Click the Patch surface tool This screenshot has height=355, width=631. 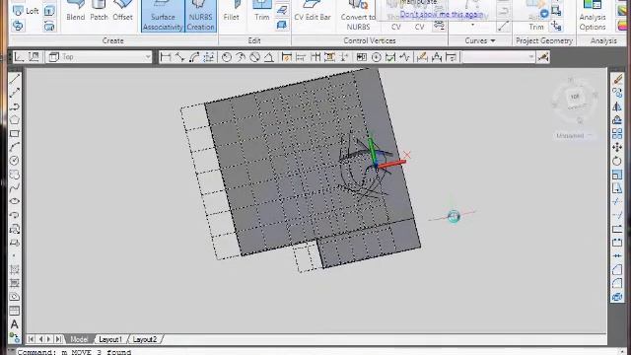(x=99, y=11)
